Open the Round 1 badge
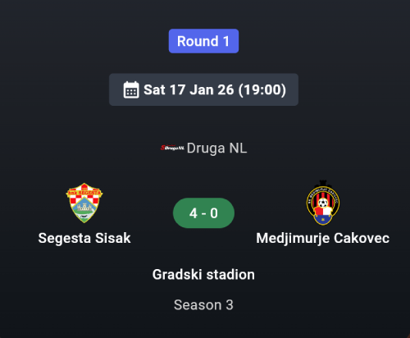410x338 pixels. point(203,41)
